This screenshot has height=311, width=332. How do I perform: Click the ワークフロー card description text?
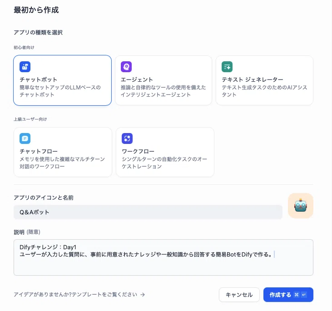(164, 163)
